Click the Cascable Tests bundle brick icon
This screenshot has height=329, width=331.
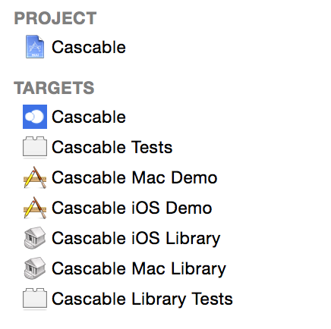(x=35, y=147)
